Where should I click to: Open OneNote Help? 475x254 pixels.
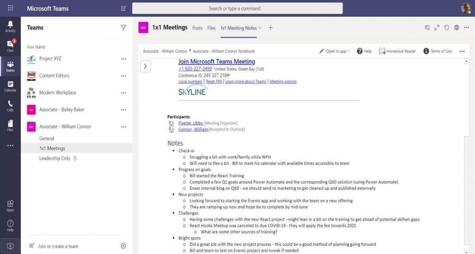pyautogui.click(x=364, y=51)
